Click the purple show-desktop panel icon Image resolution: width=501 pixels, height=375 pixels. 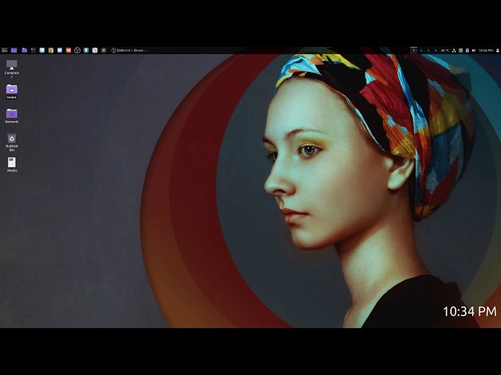coord(14,50)
